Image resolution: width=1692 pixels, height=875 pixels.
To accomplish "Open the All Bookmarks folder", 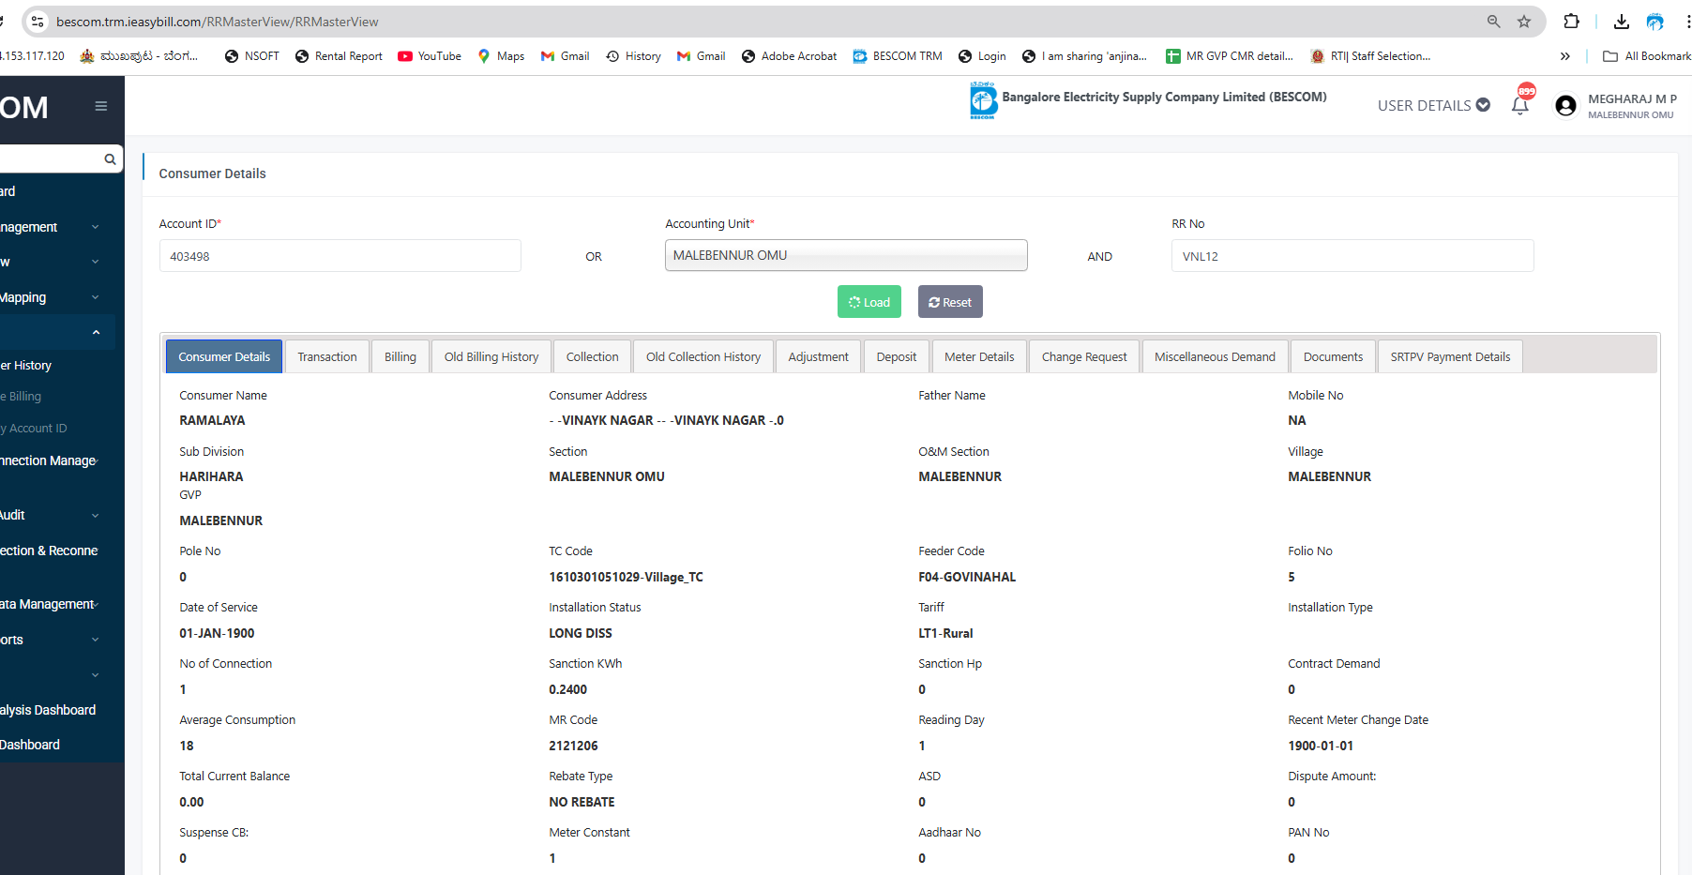I will [x=1647, y=56].
